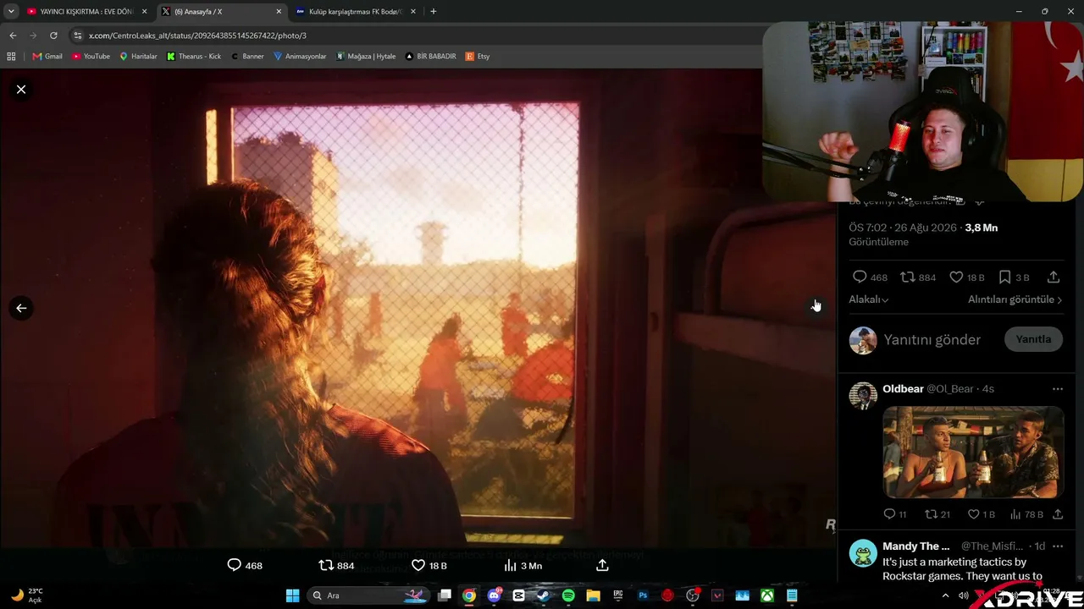Like Oldbear's reply showing 1 B
1084x609 pixels.
[x=982, y=514]
